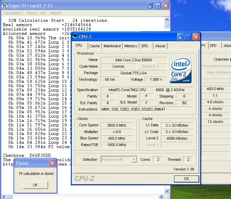Click the Stepping value 6
This screenshot has width=231, height=199.
pyautogui.click(x=185, y=96)
